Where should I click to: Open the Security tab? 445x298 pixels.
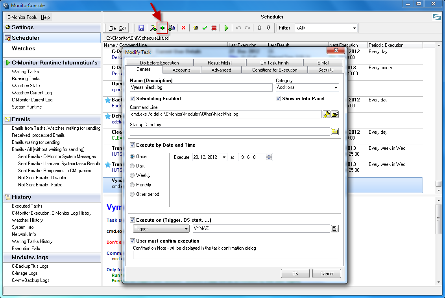pyautogui.click(x=326, y=70)
